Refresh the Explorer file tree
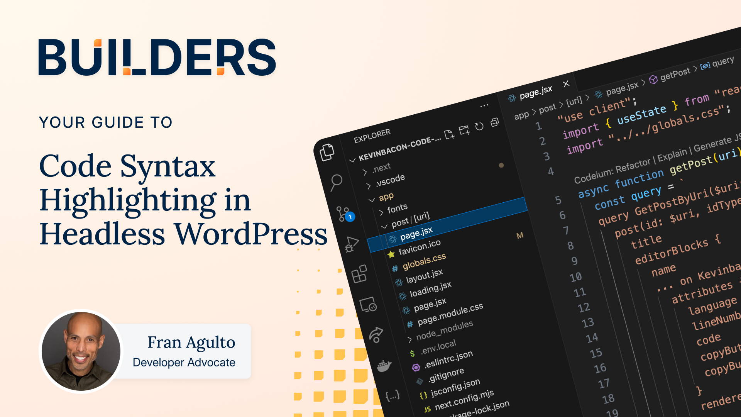Viewport: 741px width, 417px height. tap(479, 125)
